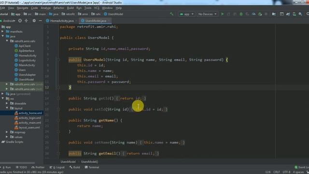Screen dimensions: 309x174
Task: Expand the mipmap folder
Action: tap(7, 132)
